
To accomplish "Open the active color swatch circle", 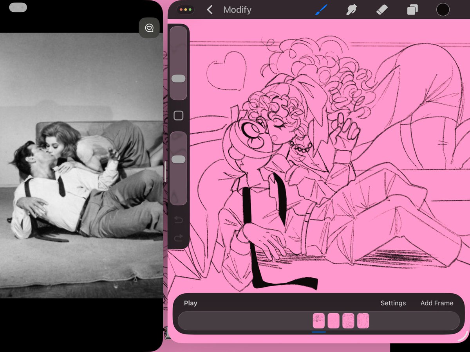I will coord(443,9).
